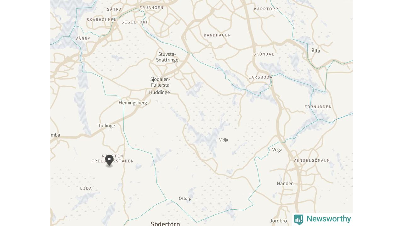Image resolution: width=403 pixels, height=226 pixels.
Task: Click the Stuvsta-Snättringe label
Action: click(167, 57)
